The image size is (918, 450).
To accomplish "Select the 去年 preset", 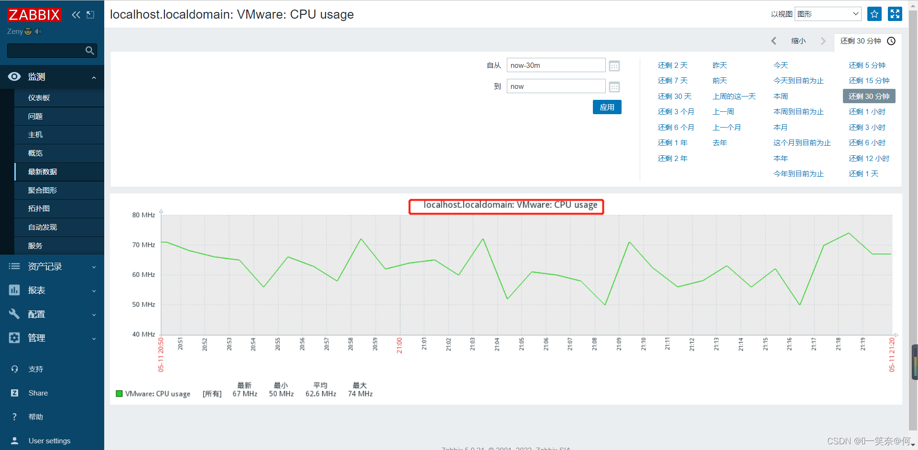I will click(720, 143).
